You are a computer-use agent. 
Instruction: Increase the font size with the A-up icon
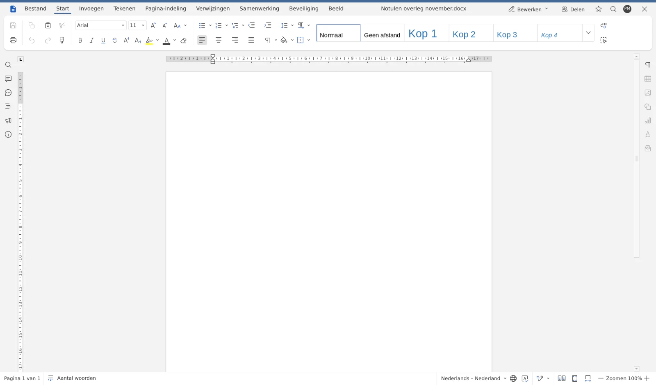click(x=153, y=25)
